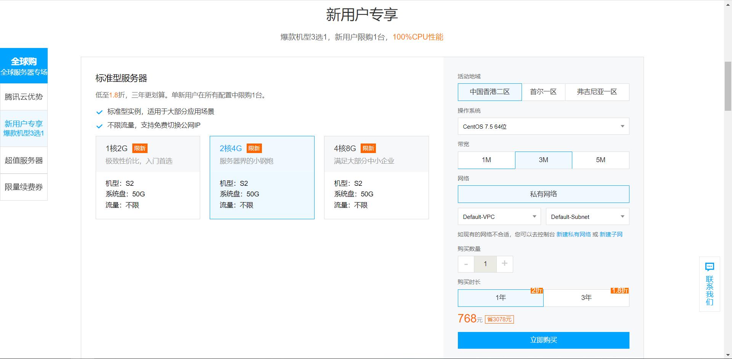This screenshot has width=732, height=359.
Task: Select the 1核2G server plan card
Action: point(148,177)
